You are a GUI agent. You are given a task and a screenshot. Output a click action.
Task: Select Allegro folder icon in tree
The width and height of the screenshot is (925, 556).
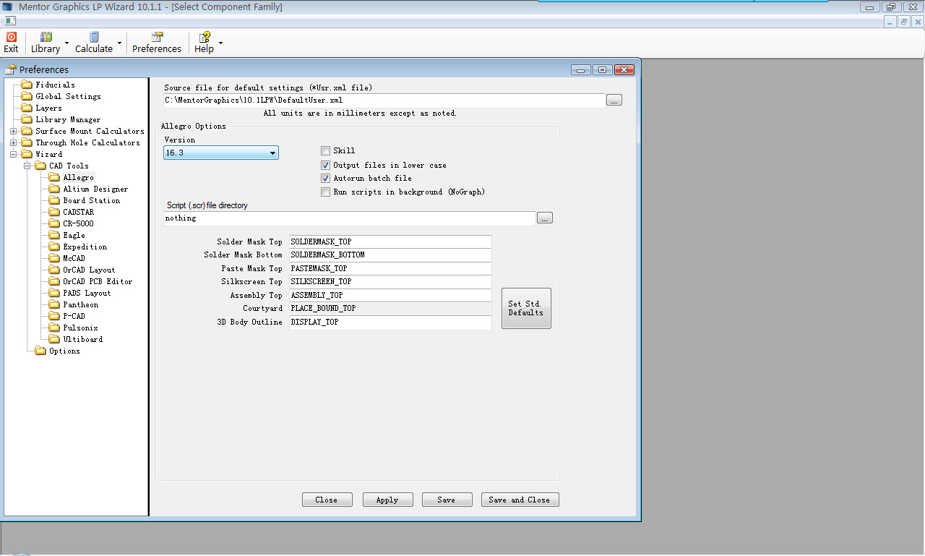pos(54,177)
